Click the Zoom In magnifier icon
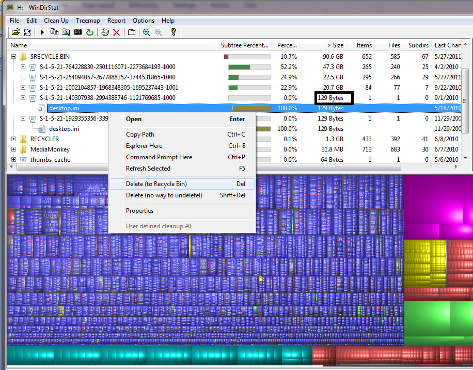Screen dimensions: 473x370 (147, 32)
